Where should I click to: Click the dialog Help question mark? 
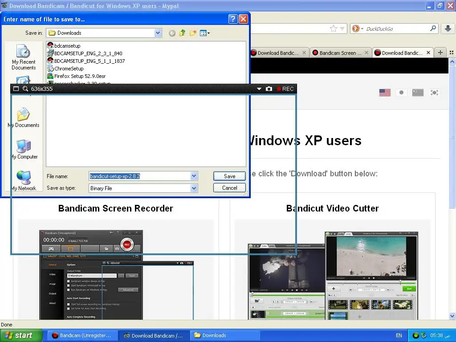tap(233, 19)
